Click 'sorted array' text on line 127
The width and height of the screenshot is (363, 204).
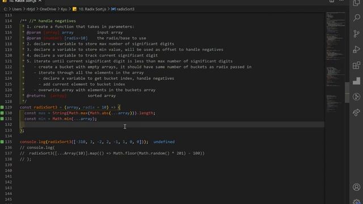pos(102,96)
